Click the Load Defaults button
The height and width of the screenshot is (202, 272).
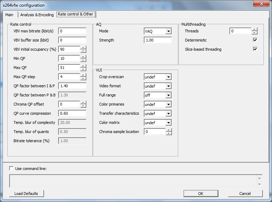coord(26,194)
